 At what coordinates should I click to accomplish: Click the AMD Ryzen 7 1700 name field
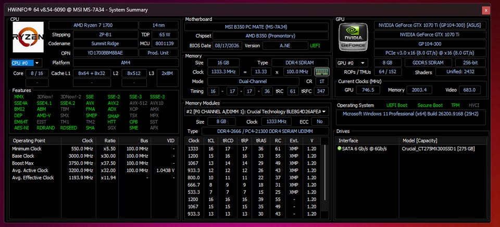tap(93, 25)
